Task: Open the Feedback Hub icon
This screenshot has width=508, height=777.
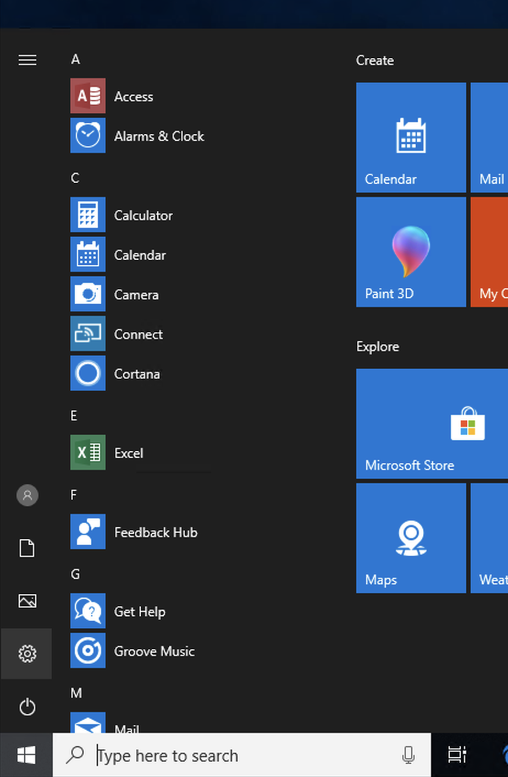Action: point(88,532)
